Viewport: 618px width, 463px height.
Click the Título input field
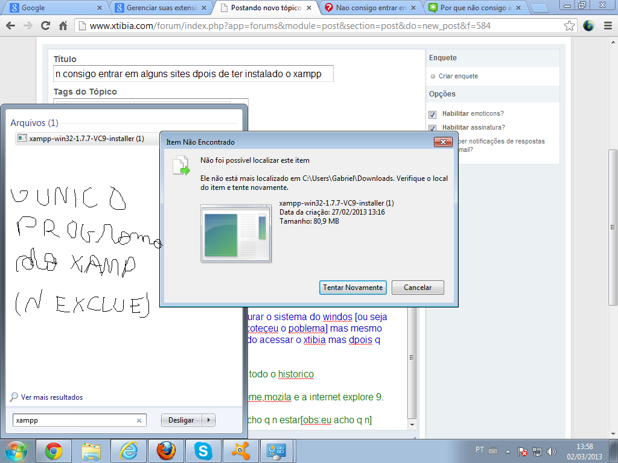coord(193,74)
